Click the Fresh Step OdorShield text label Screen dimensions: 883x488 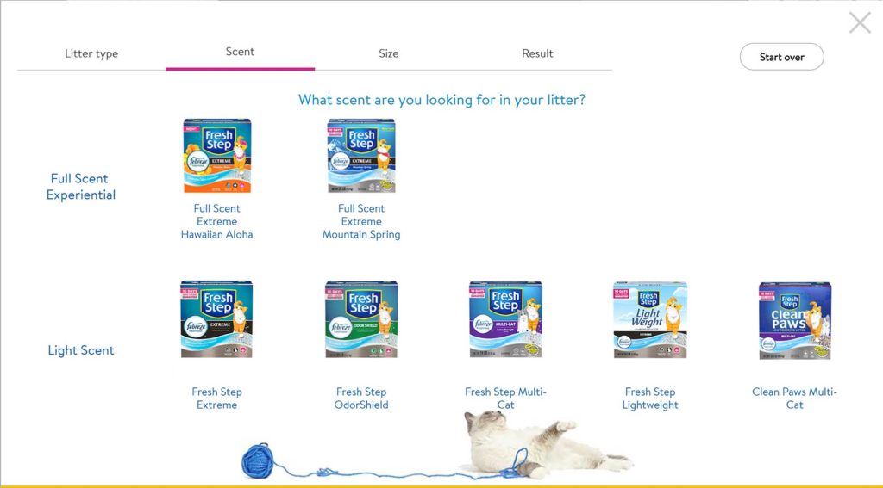click(361, 398)
